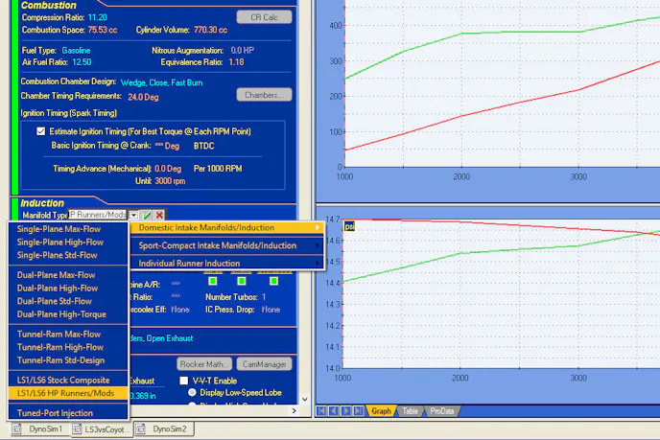Choose Dual-Plane High-Torque manifold
This screenshot has width=660, height=440.
61,314
